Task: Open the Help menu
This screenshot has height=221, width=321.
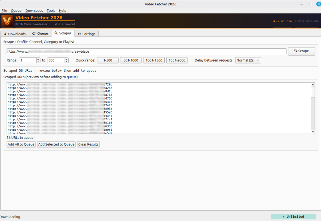Action: [x=63, y=11]
